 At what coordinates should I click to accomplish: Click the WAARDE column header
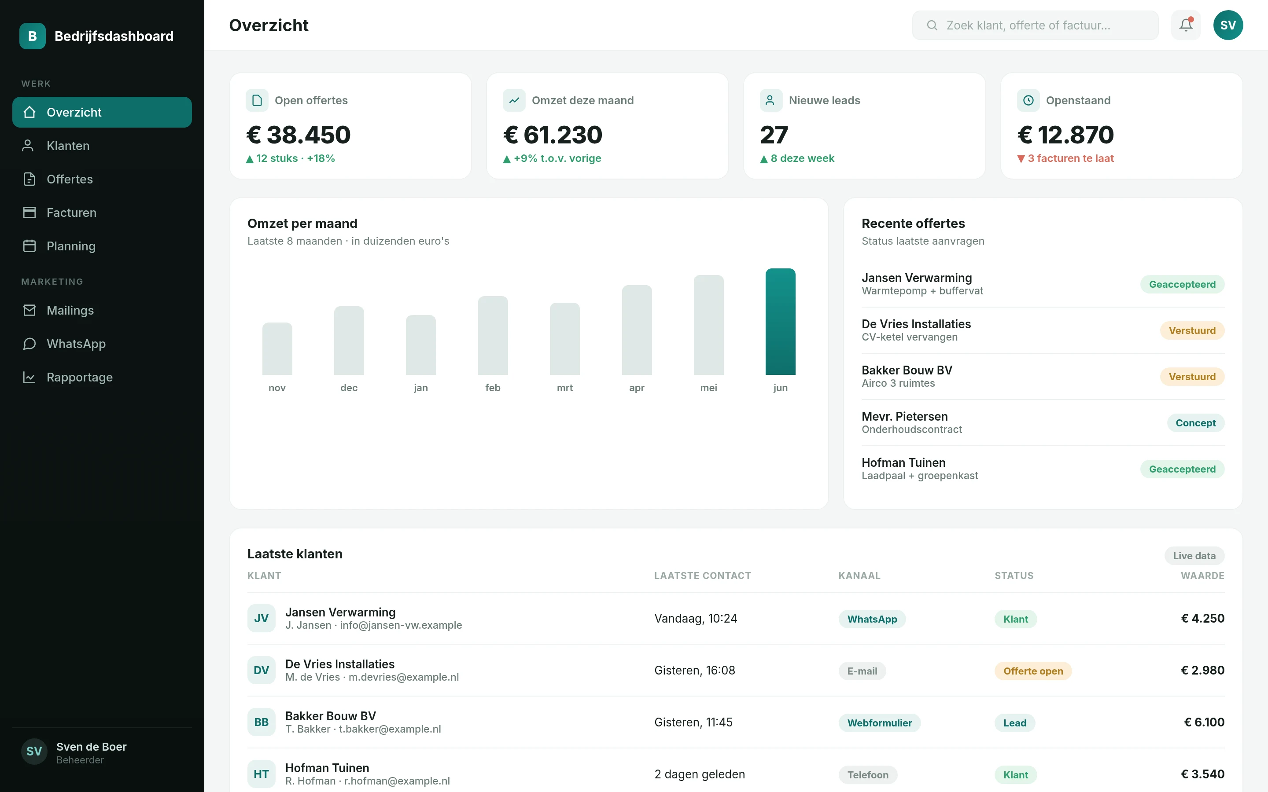(x=1202, y=576)
